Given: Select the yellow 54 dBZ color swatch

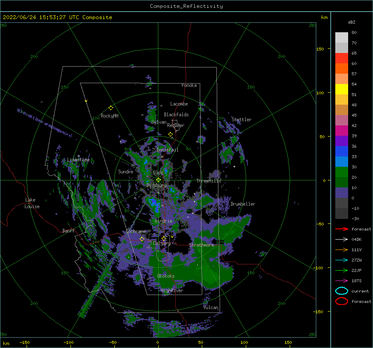Looking at the screenshot, I should point(342,89).
